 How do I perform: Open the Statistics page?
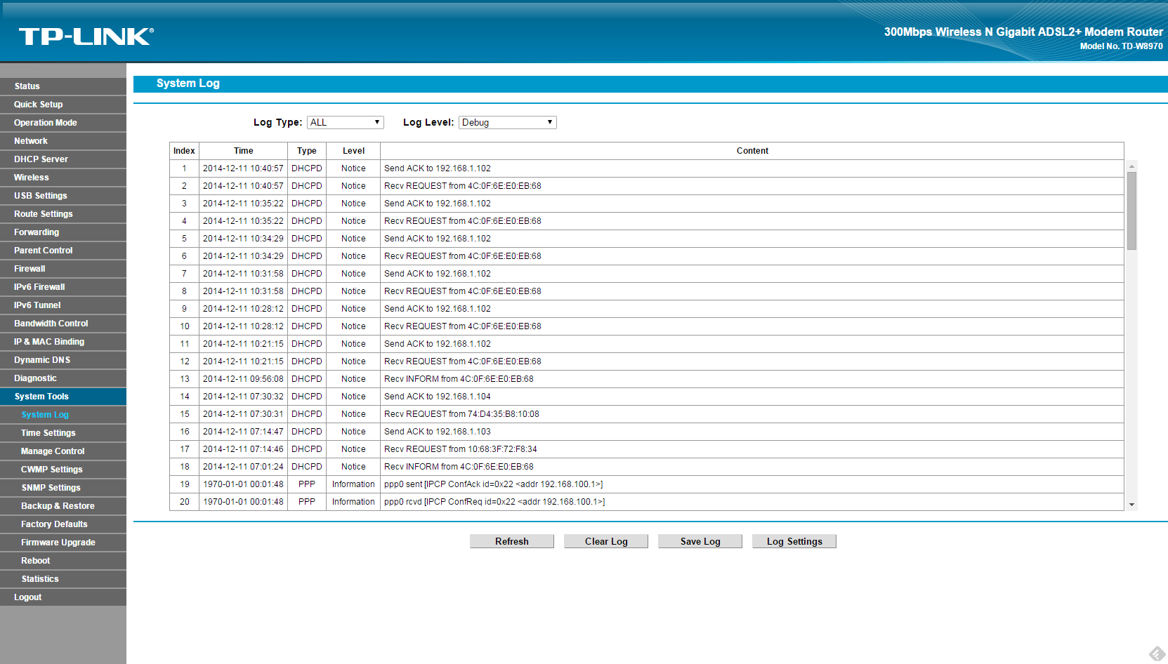63,579
